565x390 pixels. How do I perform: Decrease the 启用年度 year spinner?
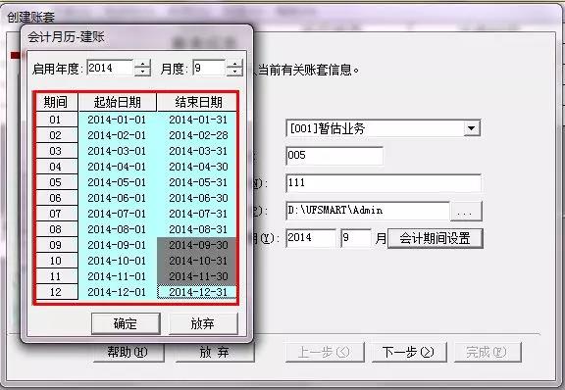point(142,72)
